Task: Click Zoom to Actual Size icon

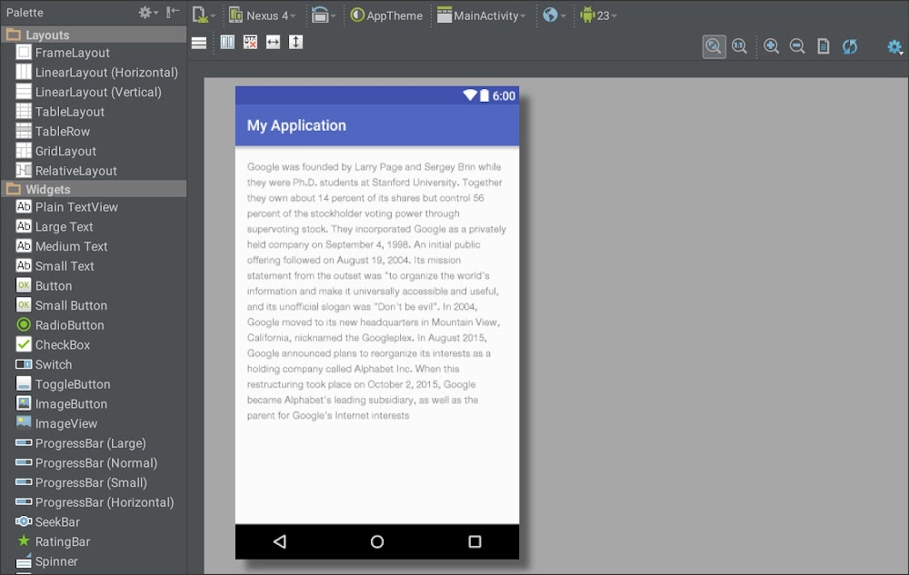Action: [x=739, y=46]
